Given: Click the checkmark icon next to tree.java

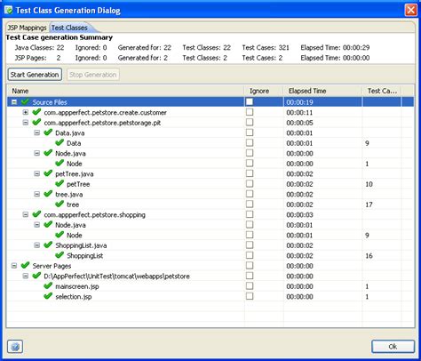Looking at the screenshot, I should [x=48, y=194].
